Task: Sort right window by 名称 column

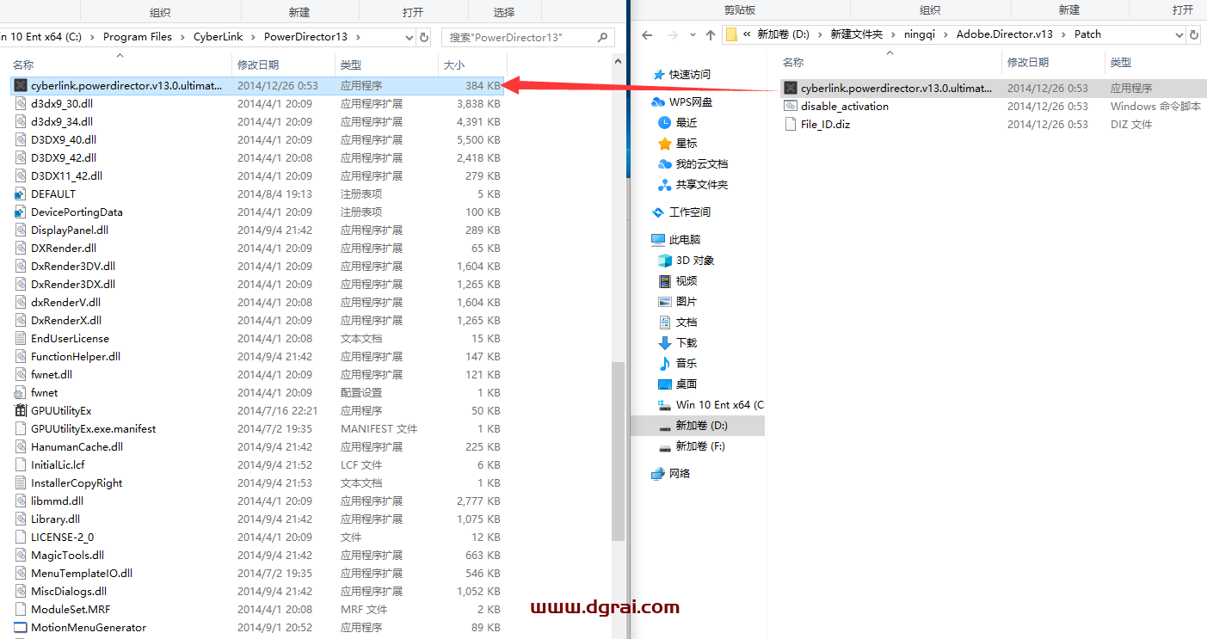Action: pyautogui.click(x=889, y=63)
